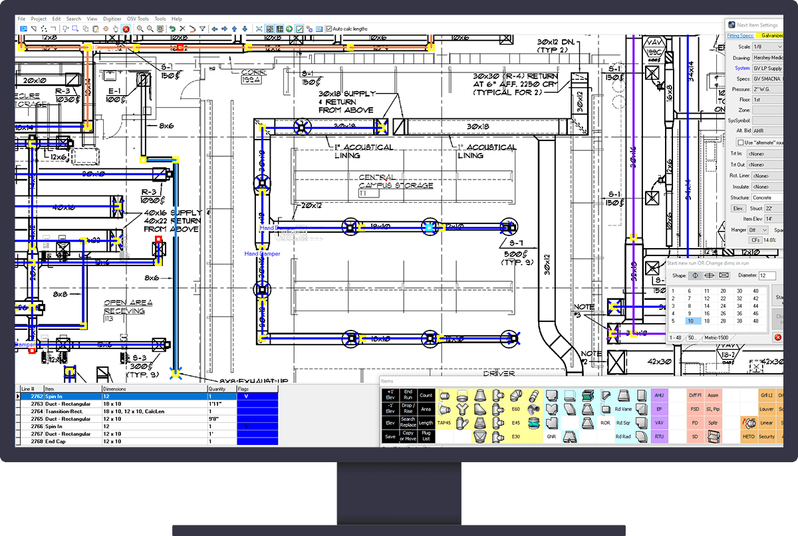Click the End Run button
Screen dimensions: 798x536
[x=408, y=395]
